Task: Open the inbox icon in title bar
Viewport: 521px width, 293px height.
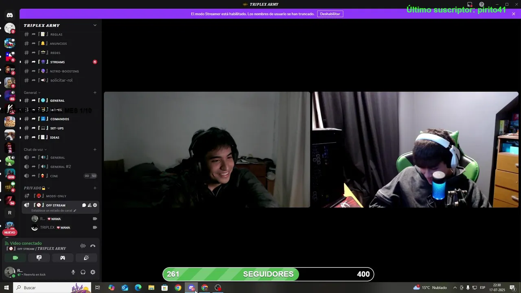Action: tap(470, 4)
